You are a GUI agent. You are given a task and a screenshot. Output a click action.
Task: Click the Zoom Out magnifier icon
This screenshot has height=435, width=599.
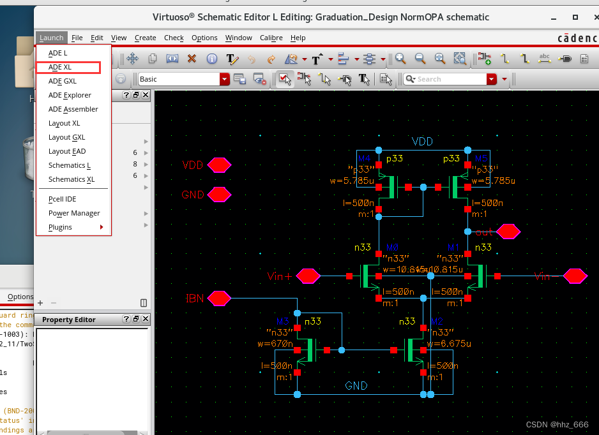pos(420,59)
